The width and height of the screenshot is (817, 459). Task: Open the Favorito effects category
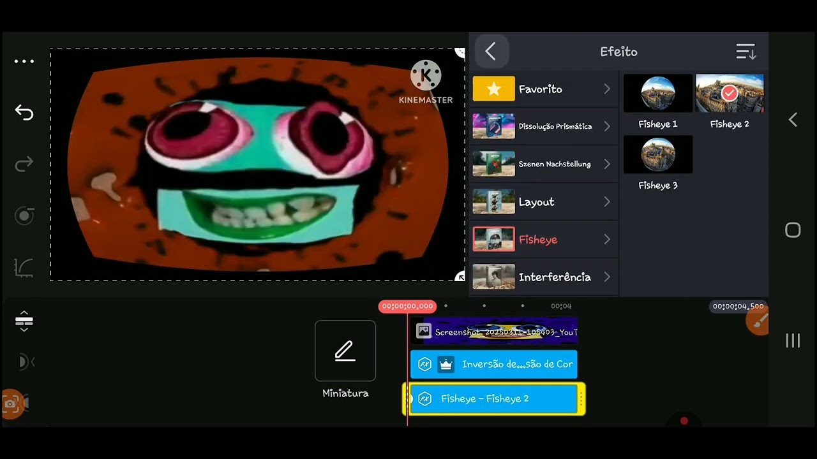(x=544, y=89)
